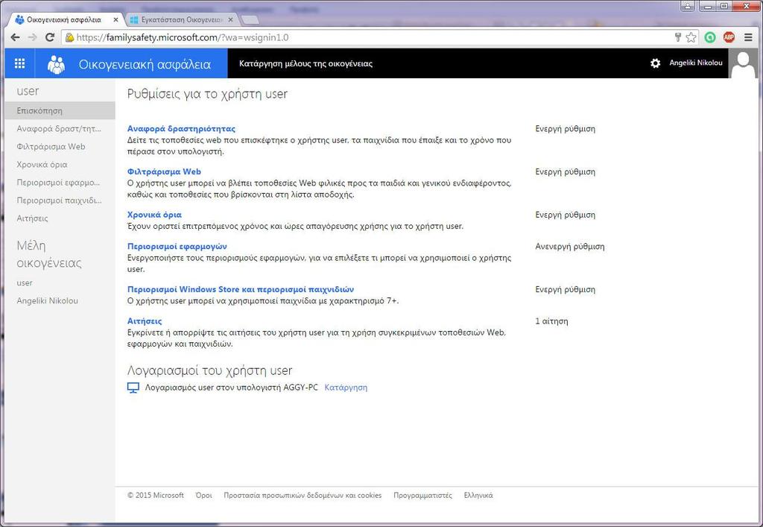Viewport: 763px width, 527px height.
Task: Click the Όροι footer link
Action: pos(204,496)
